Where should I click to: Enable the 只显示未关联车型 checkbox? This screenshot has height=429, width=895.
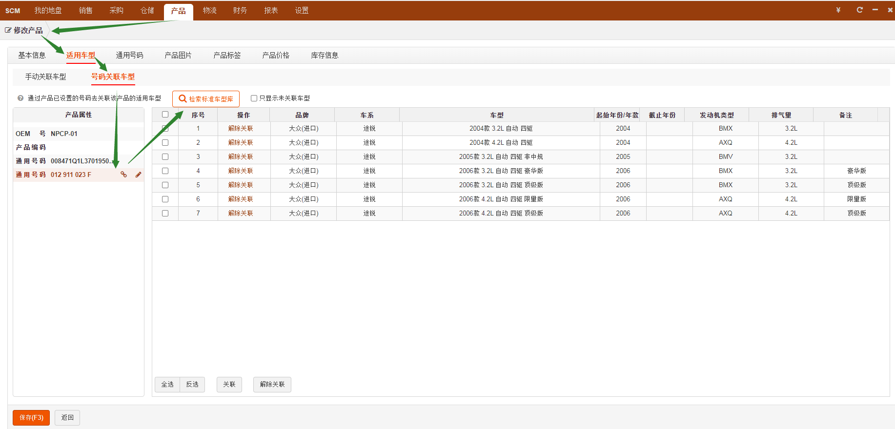(x=254, y=98)
